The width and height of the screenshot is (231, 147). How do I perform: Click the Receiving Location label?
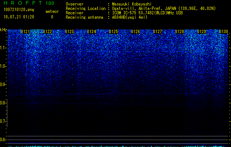click(86, 8)
